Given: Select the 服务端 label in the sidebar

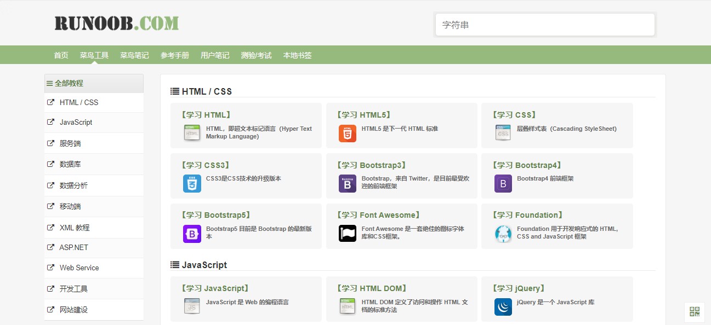Looking at the screenshot, I should coord(70,143).
